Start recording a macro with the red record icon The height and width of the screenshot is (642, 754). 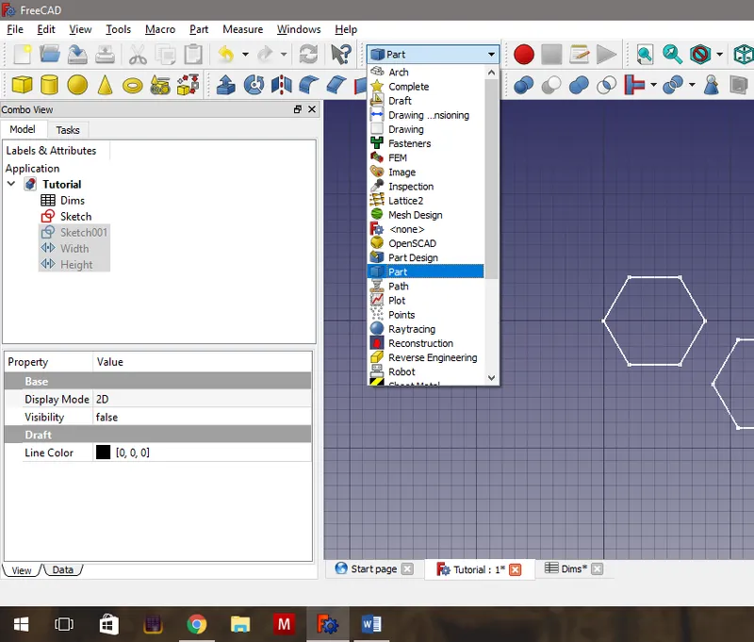523,54
